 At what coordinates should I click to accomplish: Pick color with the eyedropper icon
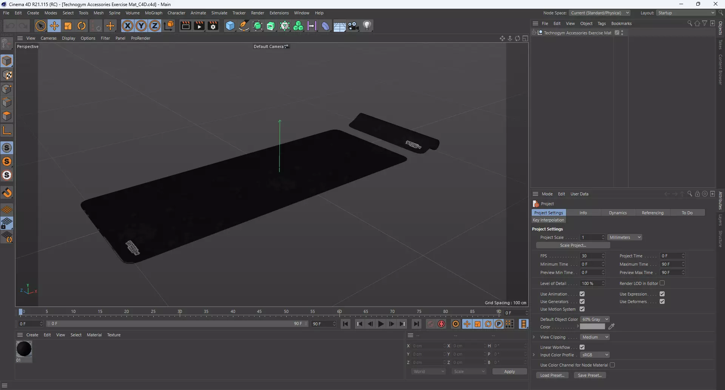[612, 327]
